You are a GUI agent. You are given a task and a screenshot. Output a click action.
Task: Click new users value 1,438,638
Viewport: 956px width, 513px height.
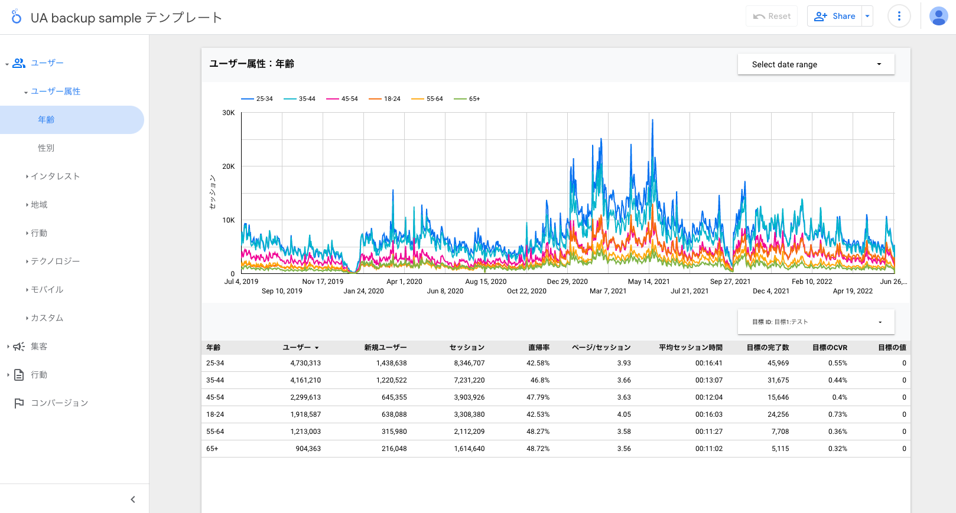392,364
